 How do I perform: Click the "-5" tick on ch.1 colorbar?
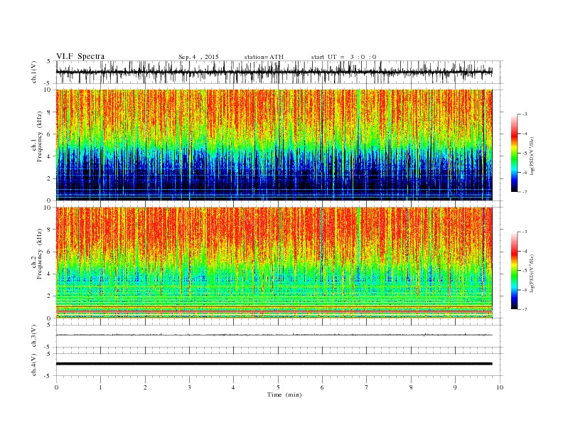pos(525,153)
